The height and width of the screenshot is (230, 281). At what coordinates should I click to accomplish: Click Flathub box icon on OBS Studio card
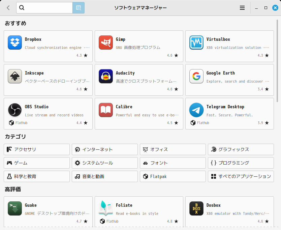tap(11, 123)
